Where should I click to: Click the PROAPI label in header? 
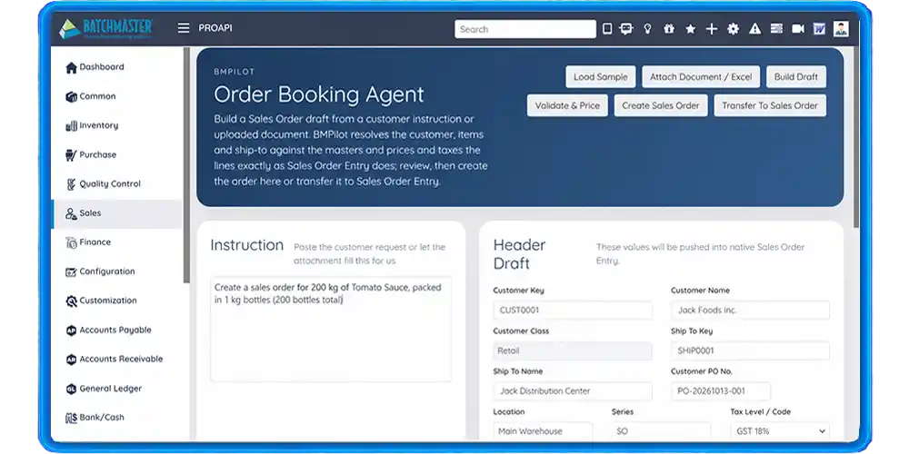coord(215,28)
